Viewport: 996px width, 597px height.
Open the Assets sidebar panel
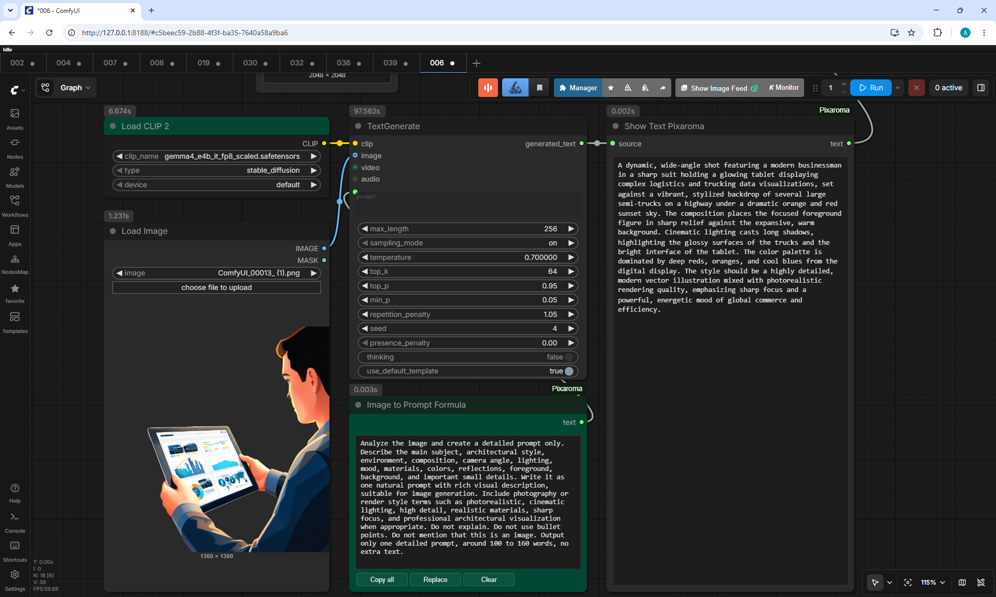point(15,119)
